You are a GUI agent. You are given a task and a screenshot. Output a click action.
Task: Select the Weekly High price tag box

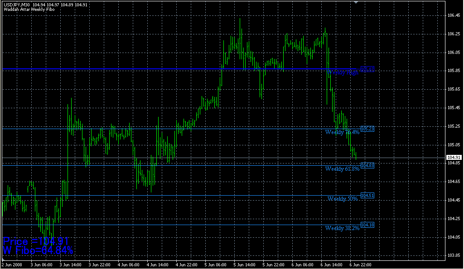(x=367, y=69)
